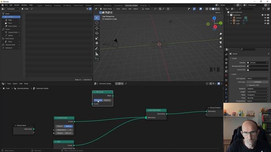Click the pan hand icon in viewport
The image size is (271, 152).
pos(221,38)
